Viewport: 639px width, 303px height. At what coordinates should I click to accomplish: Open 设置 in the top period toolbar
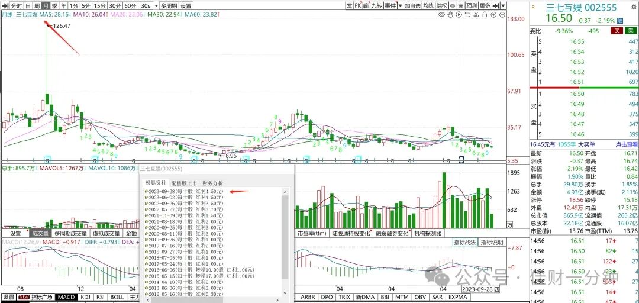click(186, 6)
